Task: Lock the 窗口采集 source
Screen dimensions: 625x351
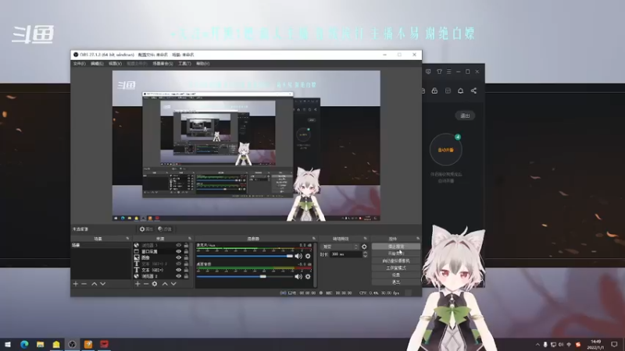Action: click(x=186, y=251)
